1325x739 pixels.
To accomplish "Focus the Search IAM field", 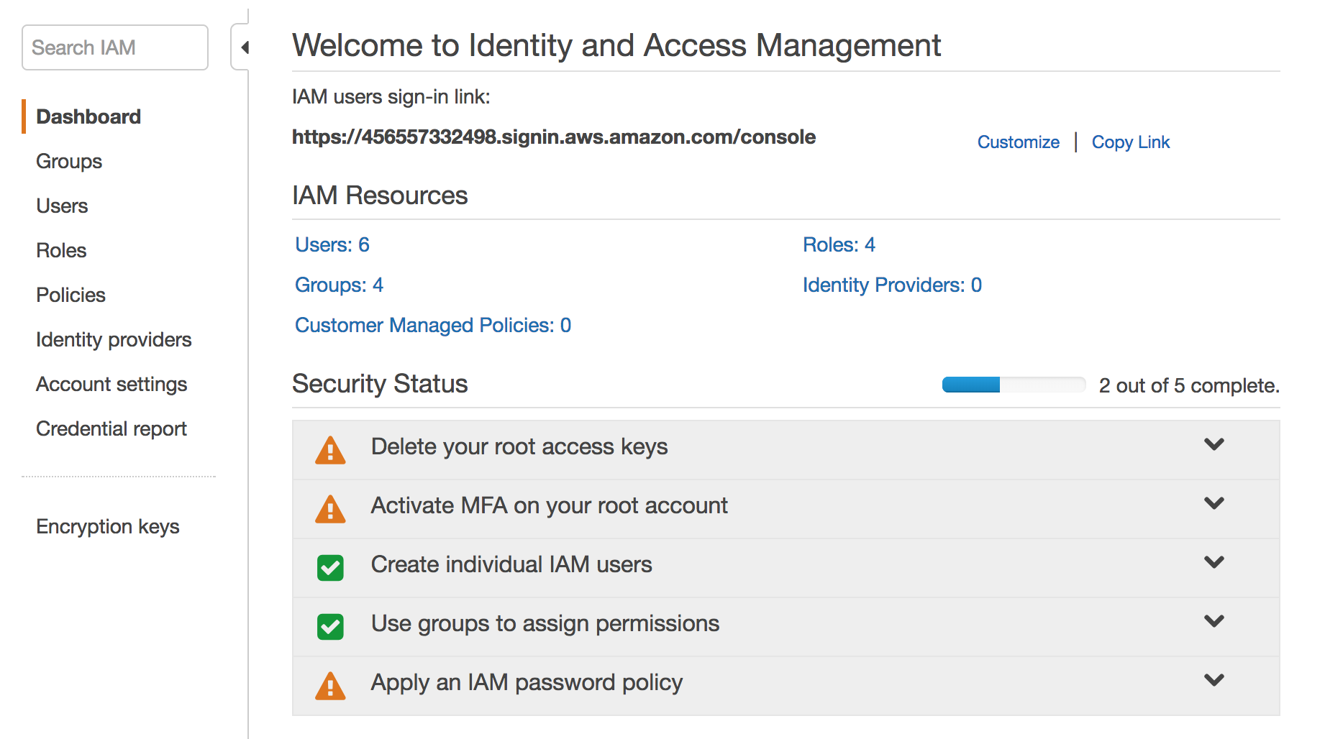I will [115, 47].
